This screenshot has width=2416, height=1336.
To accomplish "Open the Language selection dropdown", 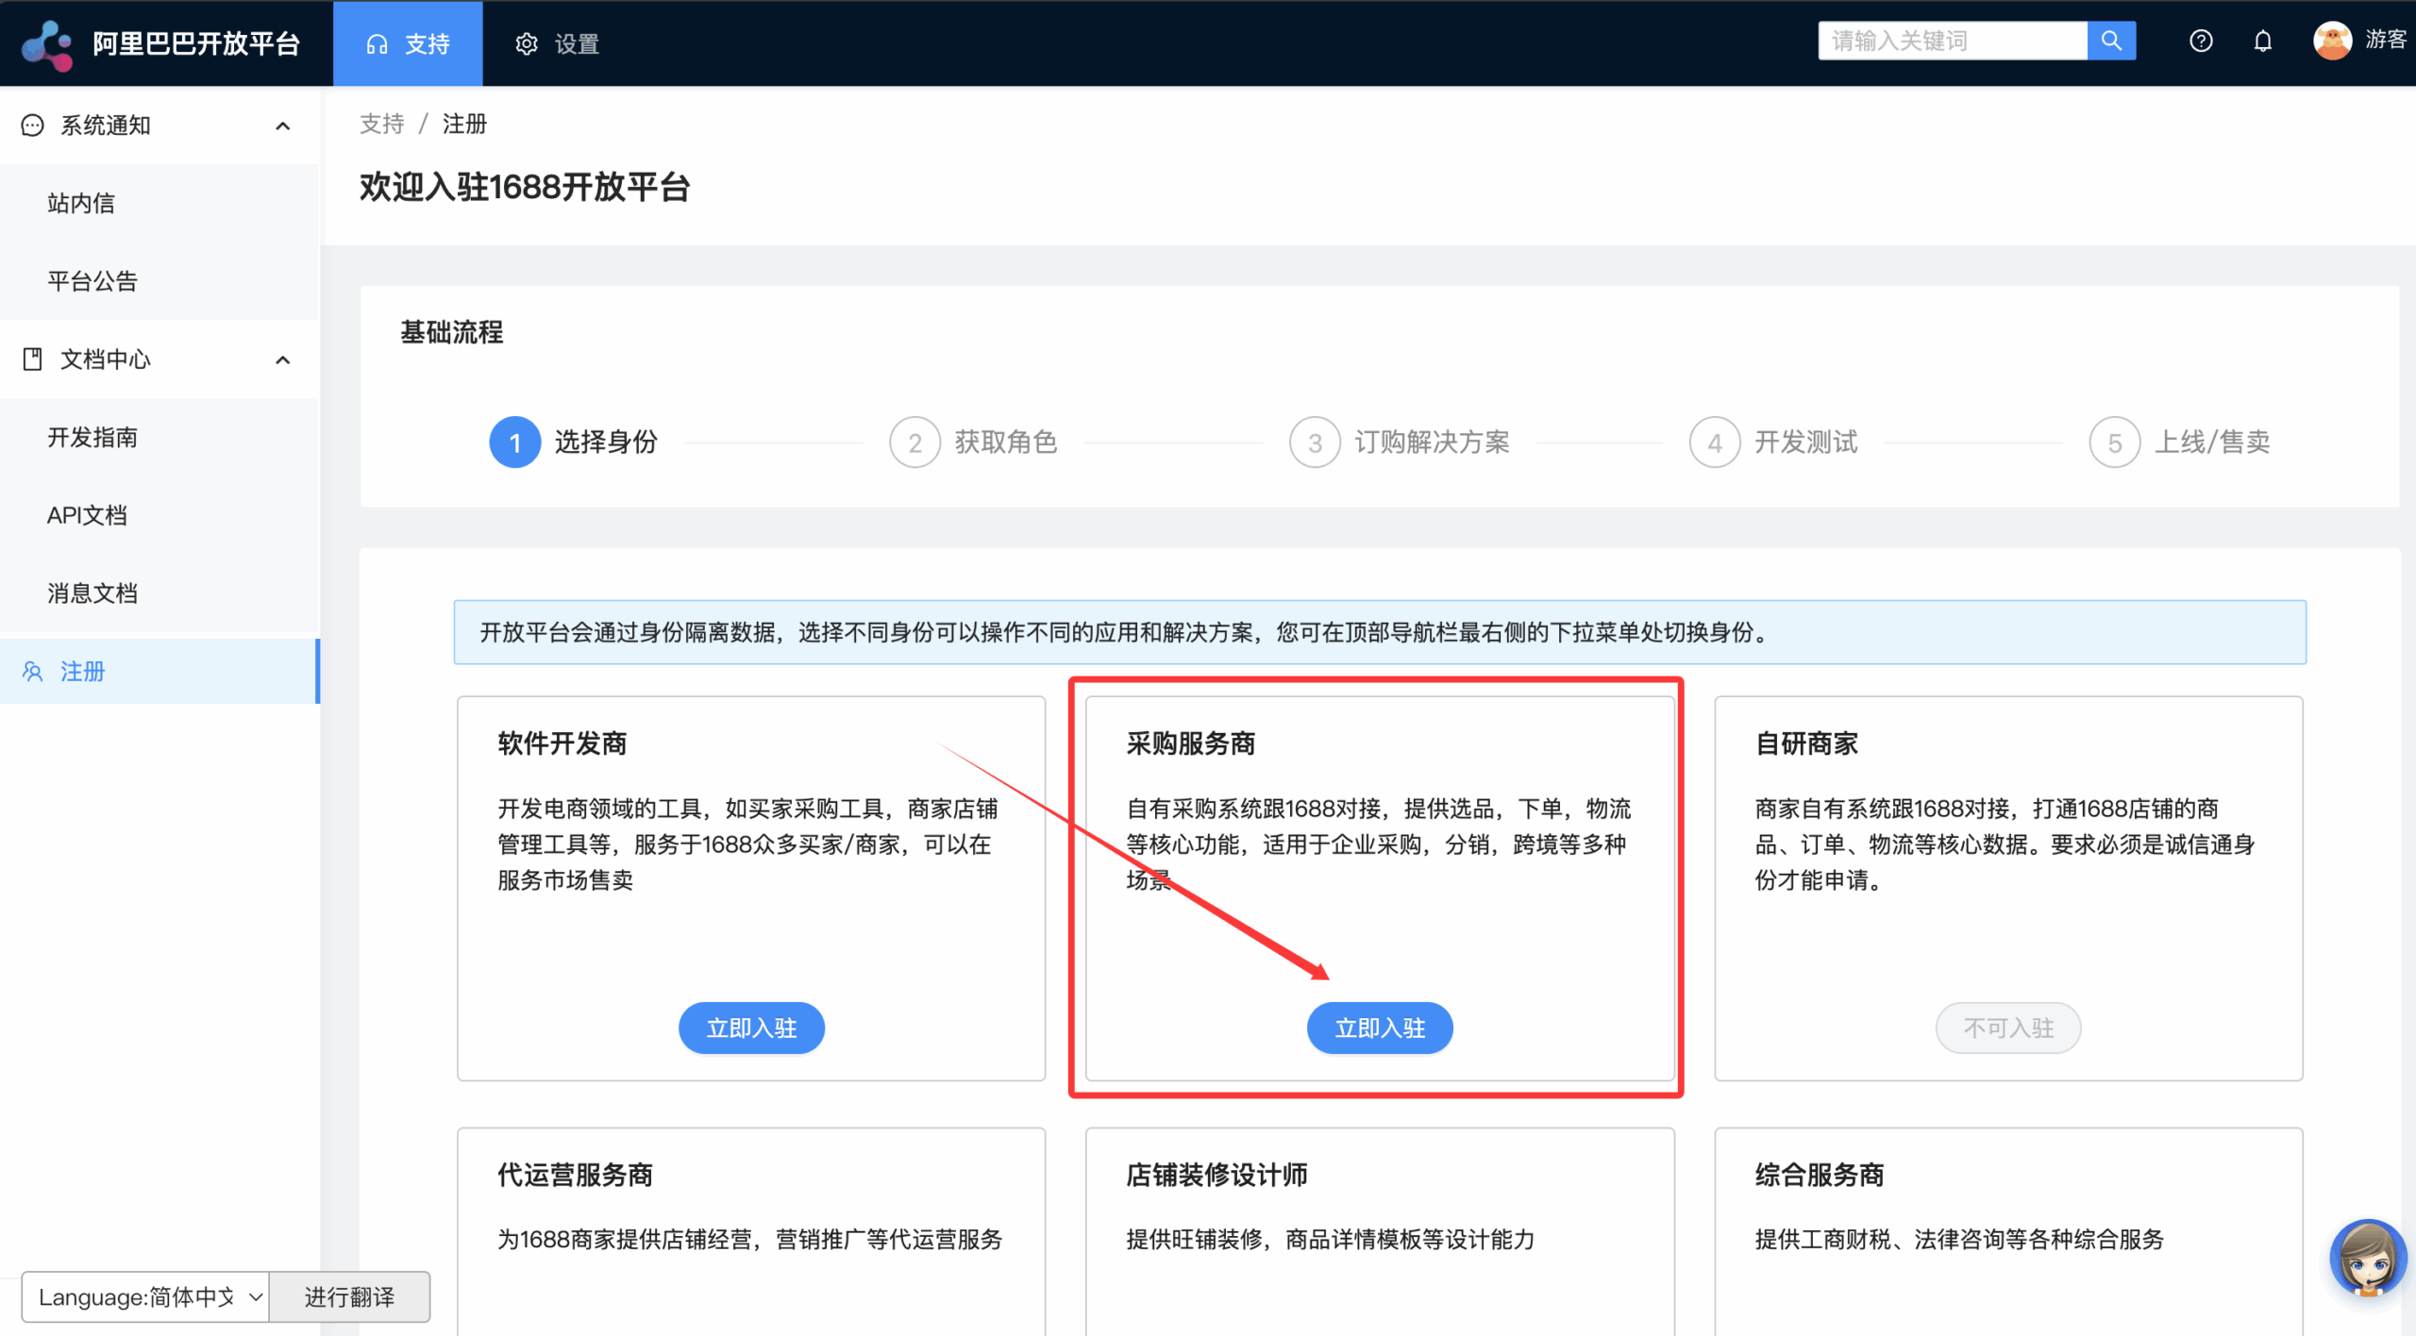I will [x=146, y=1296].
